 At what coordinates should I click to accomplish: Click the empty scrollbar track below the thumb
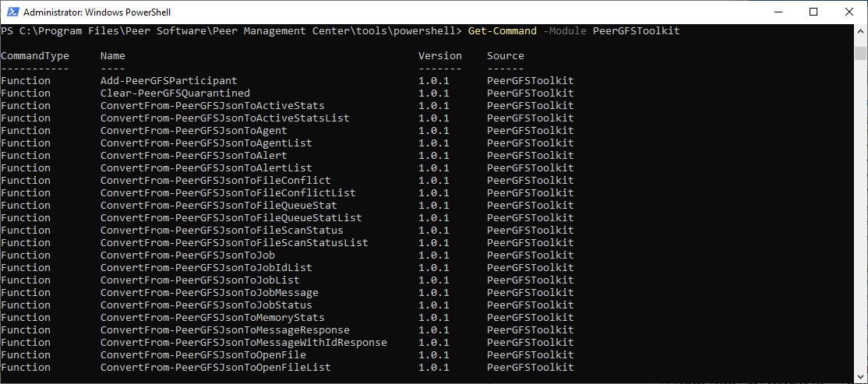click(x=860, y=234)
